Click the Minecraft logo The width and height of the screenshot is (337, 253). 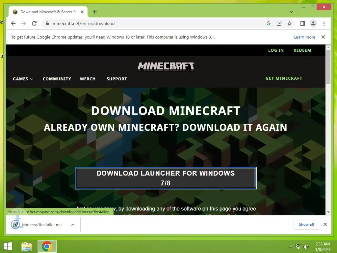(166, 67)
